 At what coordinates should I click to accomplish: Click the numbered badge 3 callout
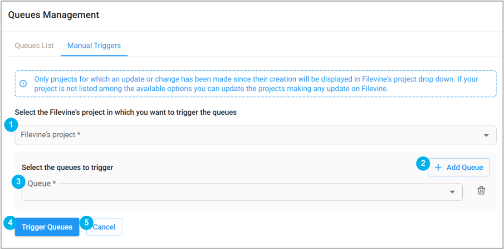pos(18,182)
